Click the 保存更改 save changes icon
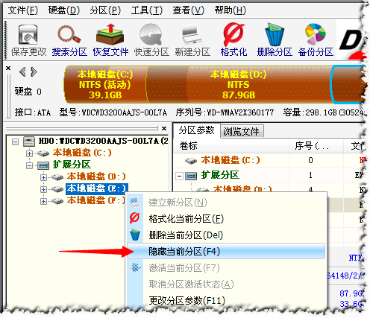 point(28,40)
